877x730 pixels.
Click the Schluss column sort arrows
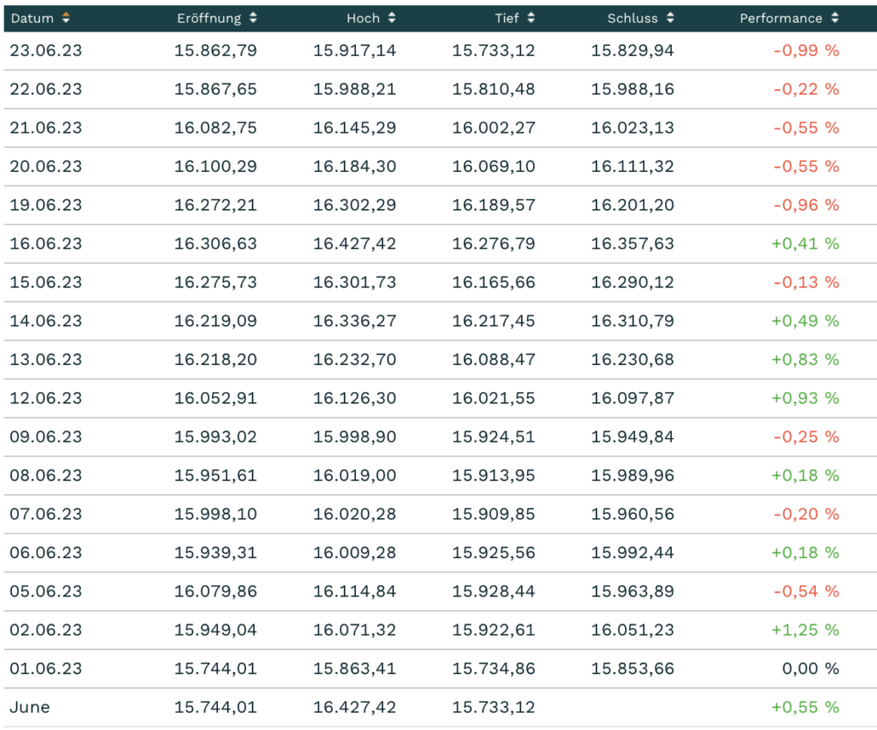(x=670, y=18)
